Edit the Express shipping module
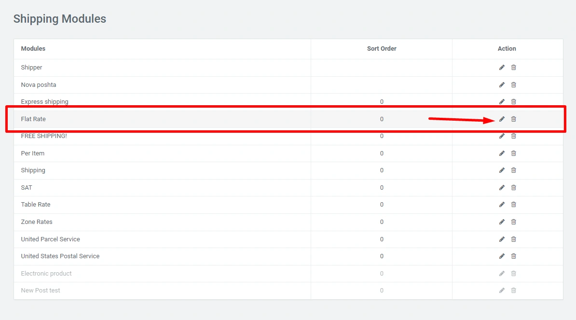 pyautogui.click(x=502, y=102)
